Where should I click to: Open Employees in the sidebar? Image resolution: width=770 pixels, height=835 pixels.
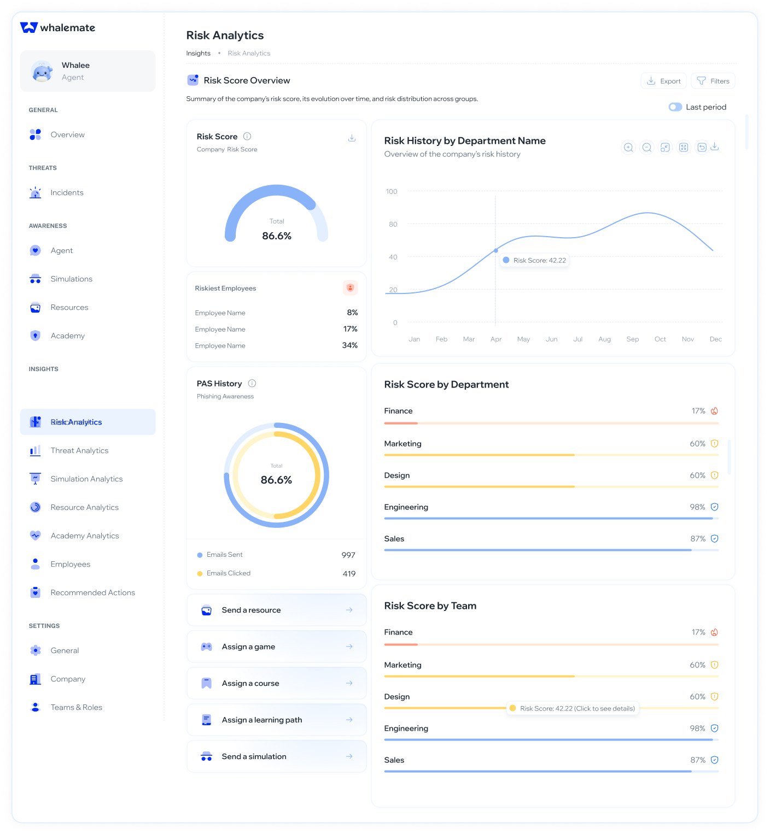tap(87, 564)
